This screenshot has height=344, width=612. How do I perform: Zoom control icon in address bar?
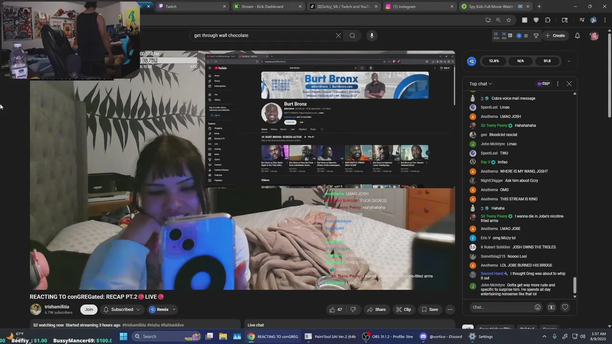[498, 20]
